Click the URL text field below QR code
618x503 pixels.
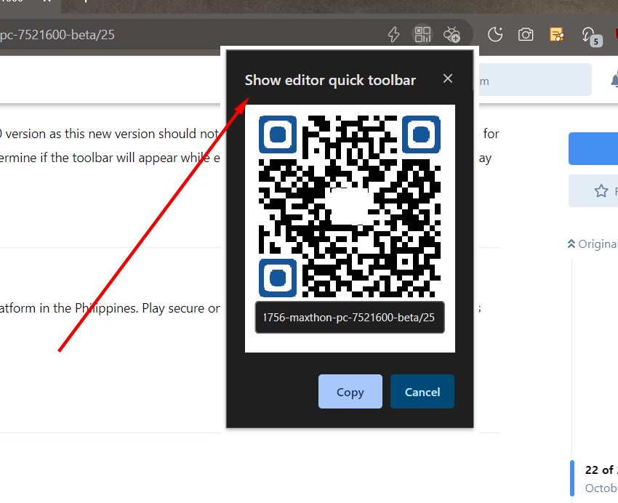coord(350,317)
